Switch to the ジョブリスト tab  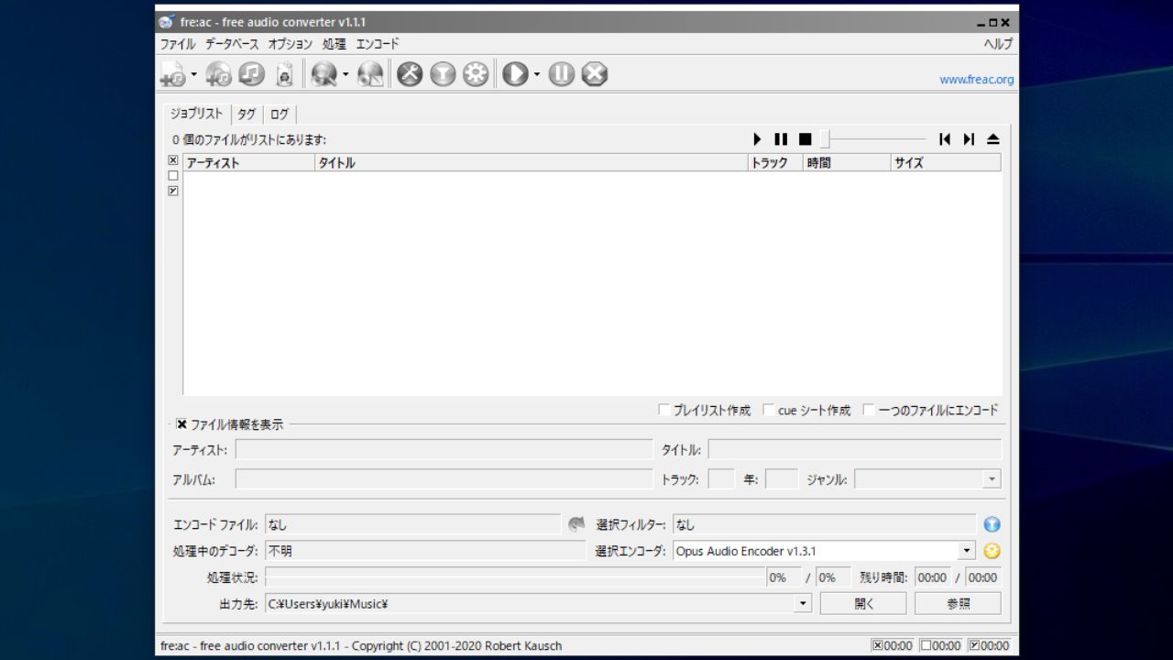pos(196,114)
